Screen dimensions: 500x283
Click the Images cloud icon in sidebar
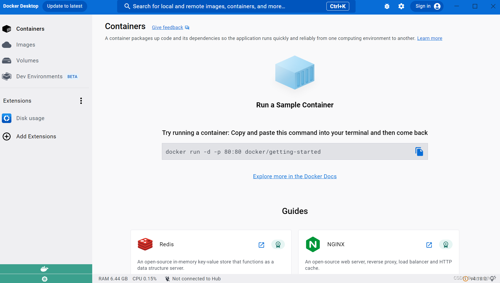7,45
